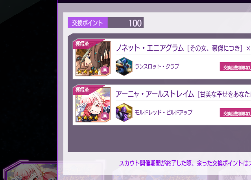Image resolution: width=251 pixels, height=180 pixels.
Task: Click the gold stars on Nonette's portrait
Action: click(88, 72)
